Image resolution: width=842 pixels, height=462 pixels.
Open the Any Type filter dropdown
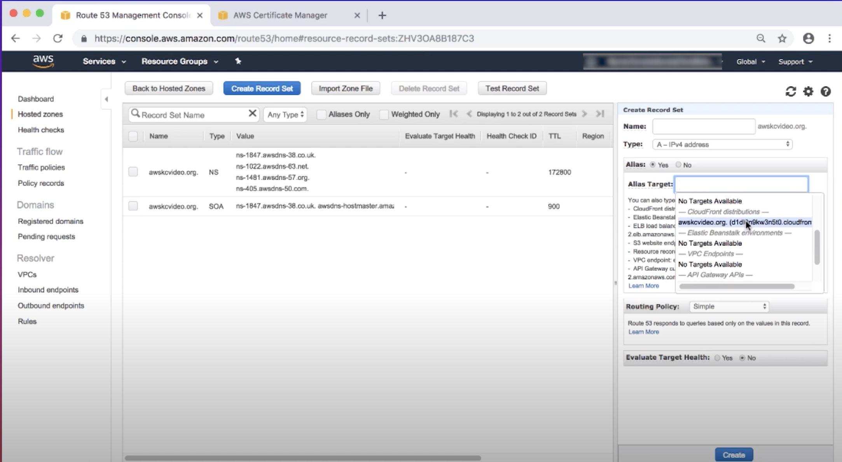(x=285, y=115)
